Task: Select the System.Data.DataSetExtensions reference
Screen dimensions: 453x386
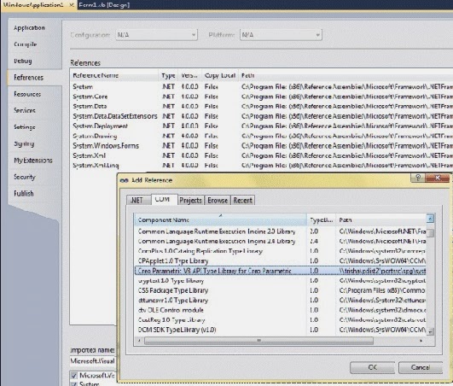Action: (x=261, y=116)
